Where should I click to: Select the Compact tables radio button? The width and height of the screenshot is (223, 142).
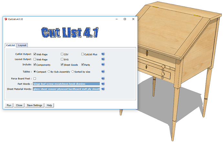click(35, 72)
